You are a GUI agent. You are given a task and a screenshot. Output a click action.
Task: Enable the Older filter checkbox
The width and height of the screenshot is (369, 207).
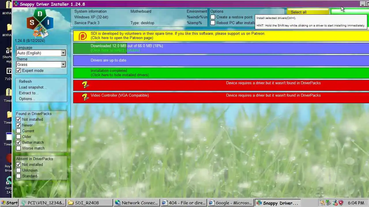(x=18, y=137)
